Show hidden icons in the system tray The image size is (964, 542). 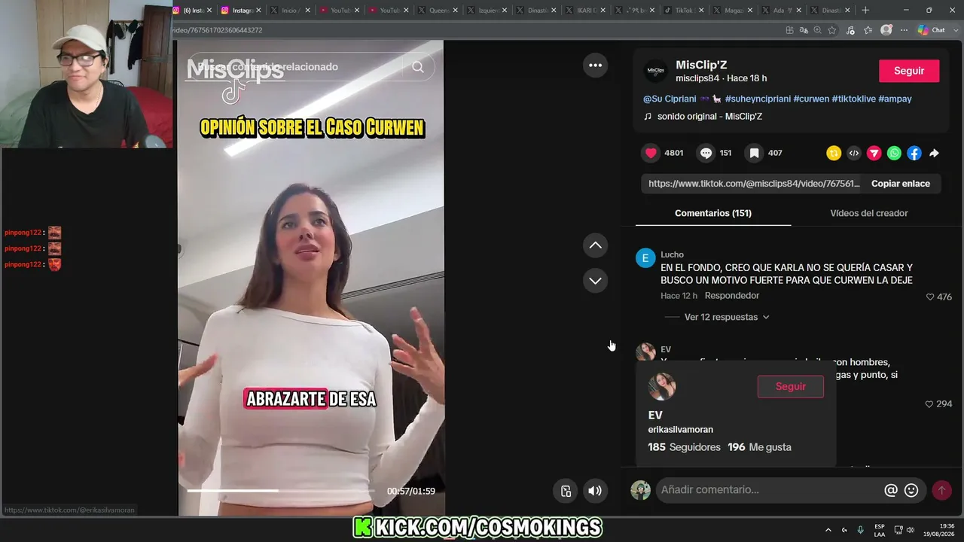(x=828, y=530)
